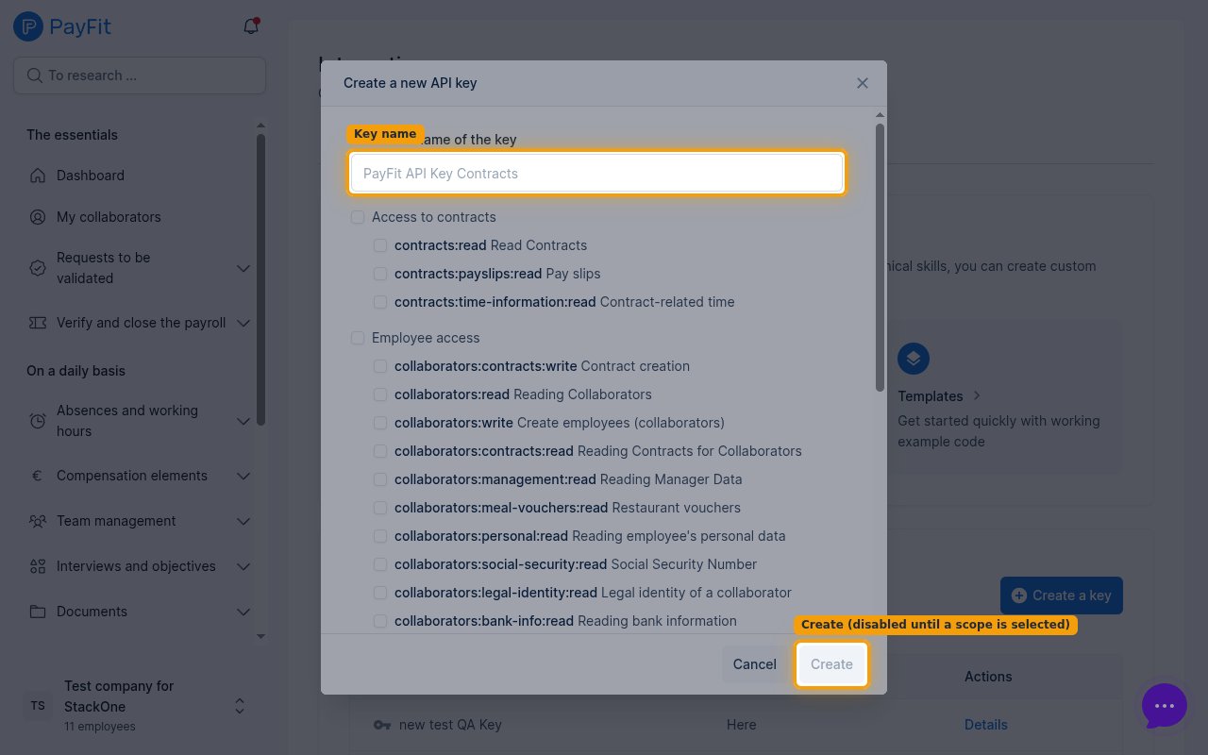Open the notifications bell
The height and width of the screenshot is (755, 1208).
(251, 26)
